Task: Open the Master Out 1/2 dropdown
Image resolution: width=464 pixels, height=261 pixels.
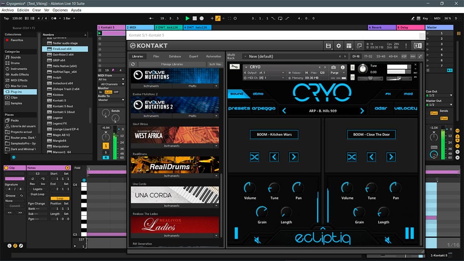Action: click(439, 105)
